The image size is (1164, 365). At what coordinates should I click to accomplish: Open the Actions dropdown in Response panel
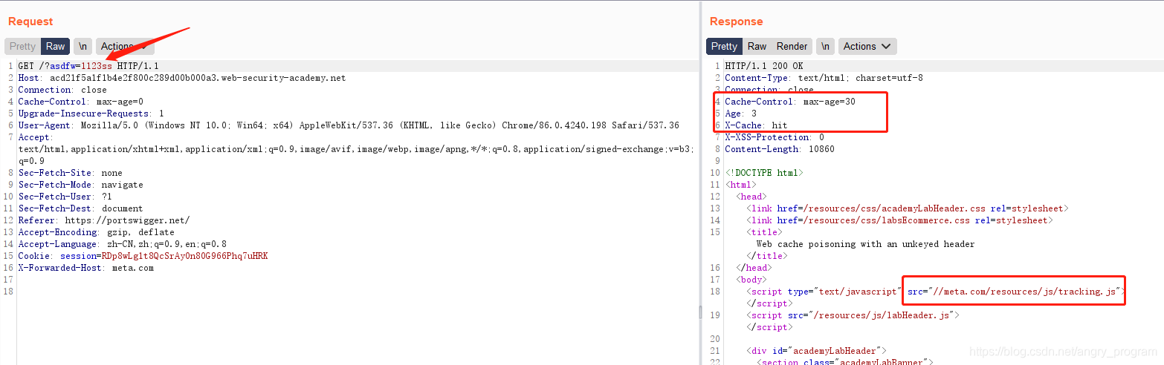867,46
